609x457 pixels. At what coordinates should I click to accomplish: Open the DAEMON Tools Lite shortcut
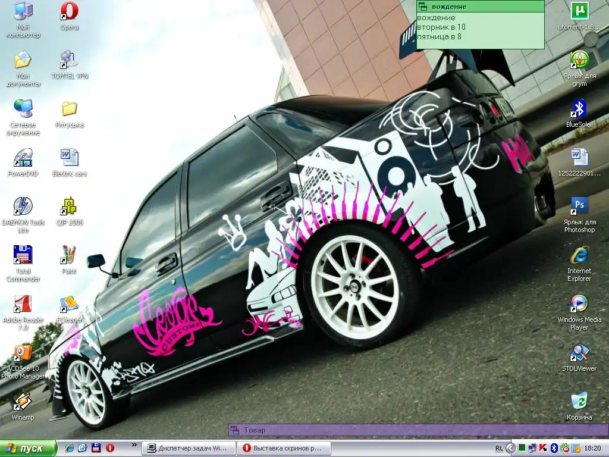pyautogui.click(x=23, y=207)
